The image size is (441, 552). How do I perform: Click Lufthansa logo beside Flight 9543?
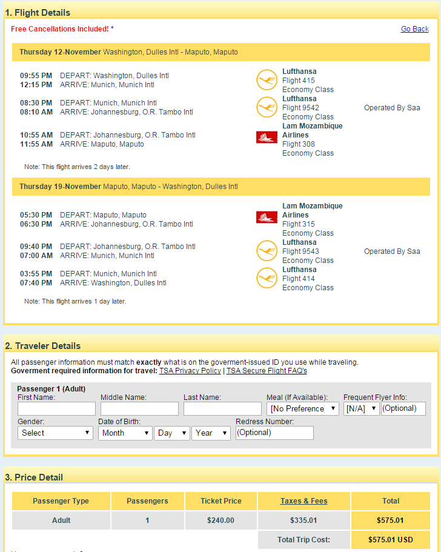point(267,251)
